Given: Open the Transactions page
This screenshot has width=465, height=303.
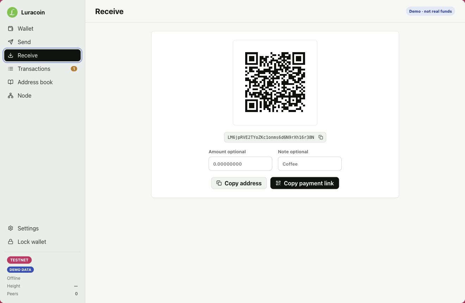Looking at the screenshot, I should [43, 69].
